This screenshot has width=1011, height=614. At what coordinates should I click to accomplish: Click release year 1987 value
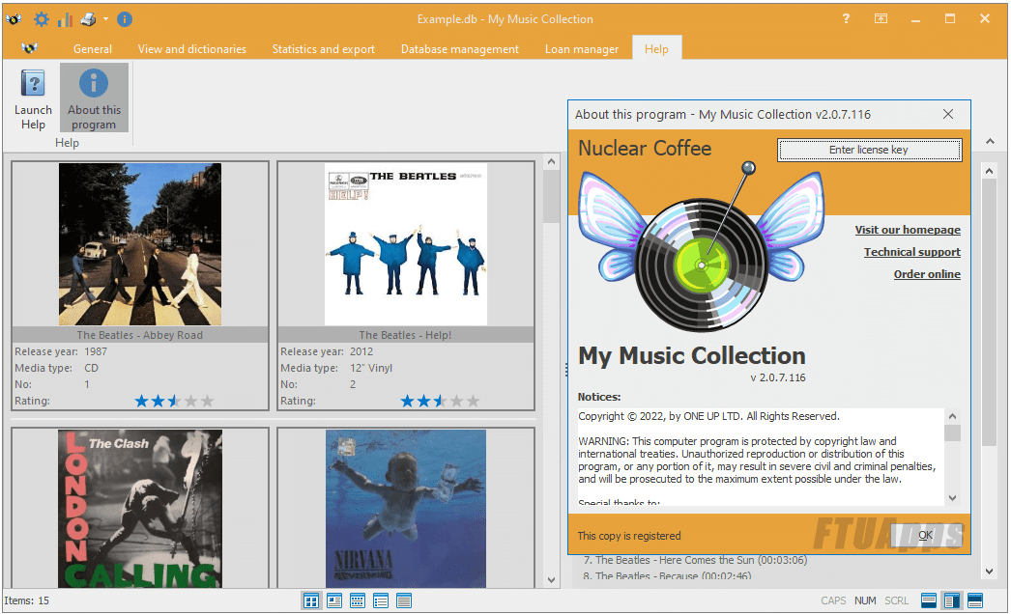click(96, 351)
